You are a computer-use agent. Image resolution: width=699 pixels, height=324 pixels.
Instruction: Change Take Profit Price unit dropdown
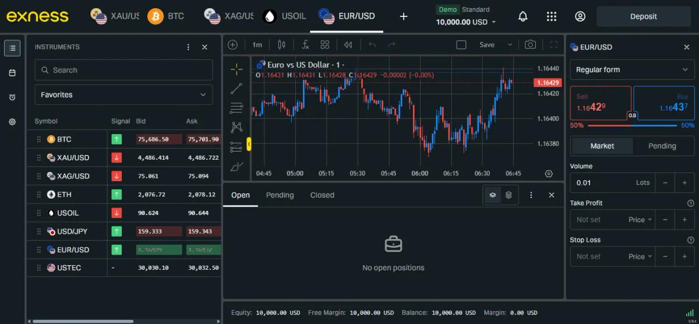coord(640,220)
